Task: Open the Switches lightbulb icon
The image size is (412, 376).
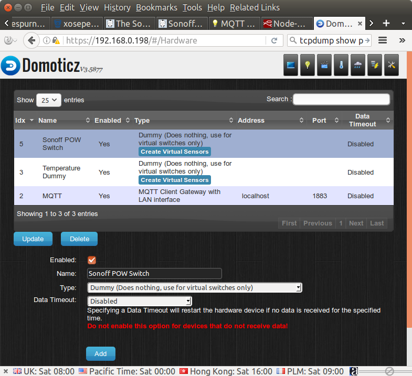Action: [x=308, y=65]
